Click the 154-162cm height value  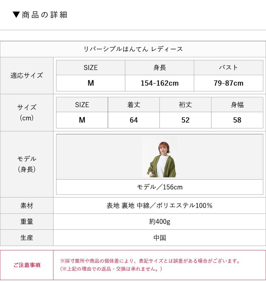pos(160,83)
